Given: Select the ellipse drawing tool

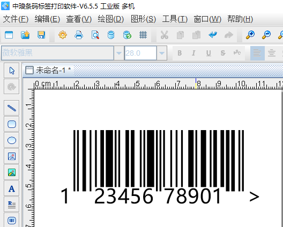Looking at the screenshot, I should pyautogui.click(x=12, y=140).
